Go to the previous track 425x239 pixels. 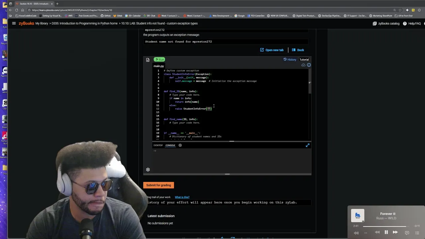coord(377,232)
